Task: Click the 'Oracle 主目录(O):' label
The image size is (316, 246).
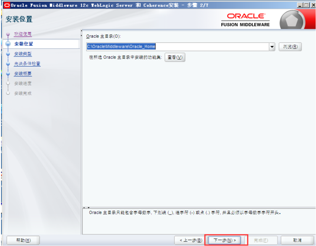Action: [103, 36]
